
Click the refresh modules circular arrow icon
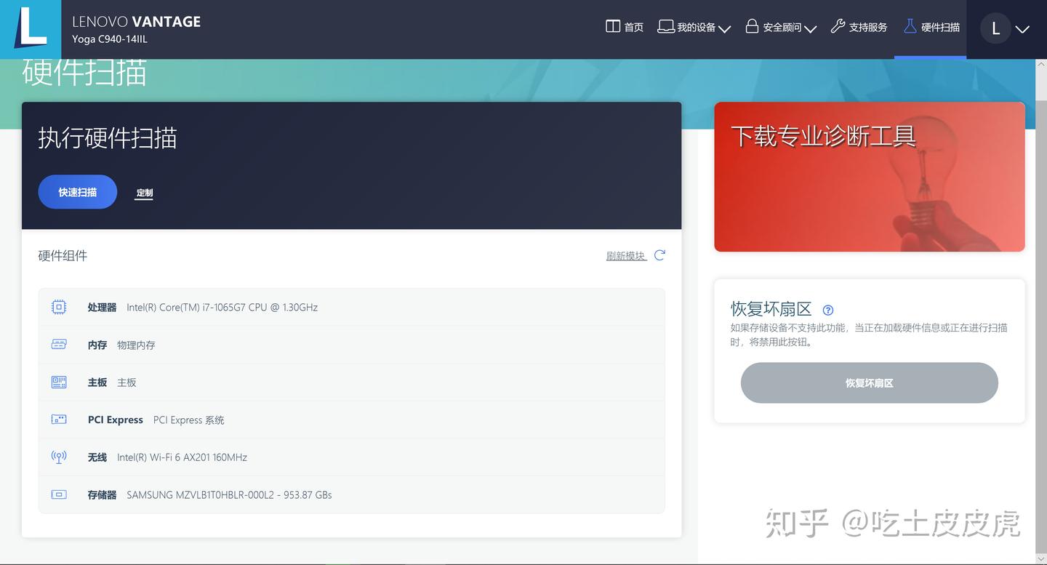tap(659, 255)
